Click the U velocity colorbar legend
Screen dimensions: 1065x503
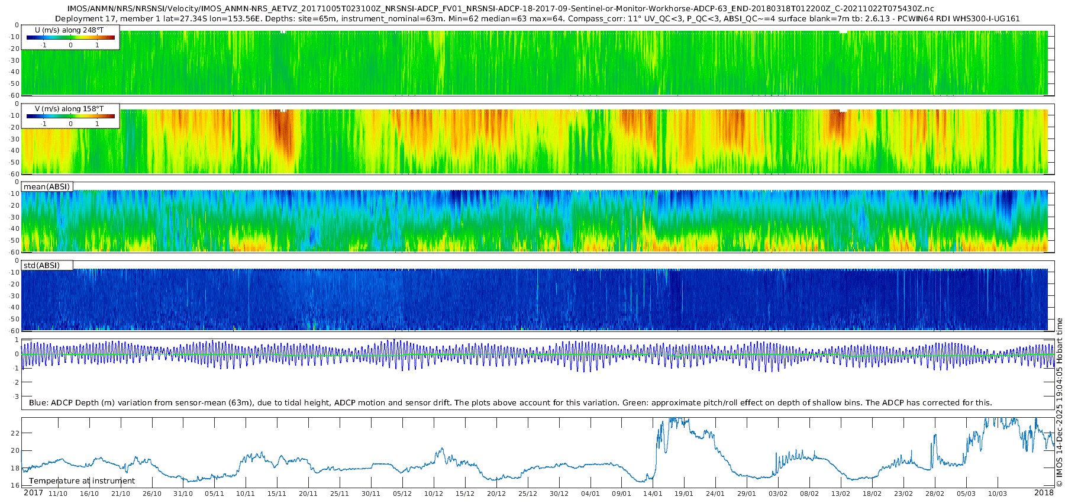[x=70, y=37]
